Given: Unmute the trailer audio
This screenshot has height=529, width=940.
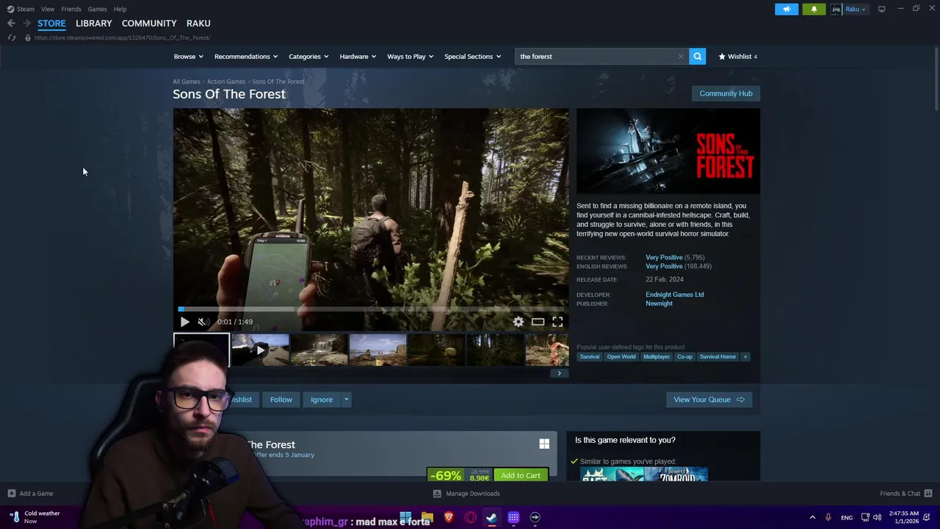Looking at the screenshot, I should [x=203, y=322].
